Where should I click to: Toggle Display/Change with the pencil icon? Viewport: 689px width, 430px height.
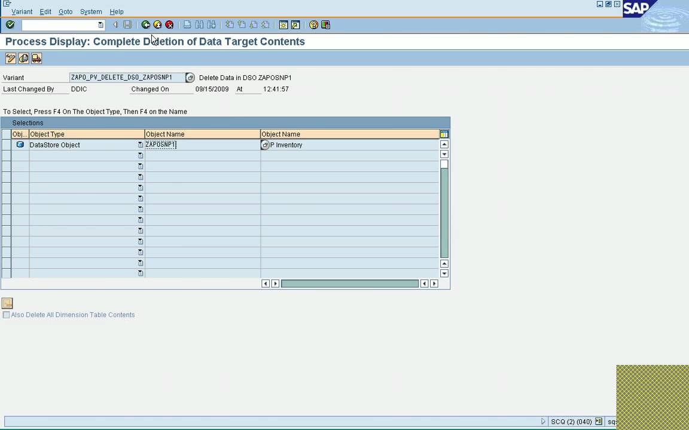pos(11,59)
